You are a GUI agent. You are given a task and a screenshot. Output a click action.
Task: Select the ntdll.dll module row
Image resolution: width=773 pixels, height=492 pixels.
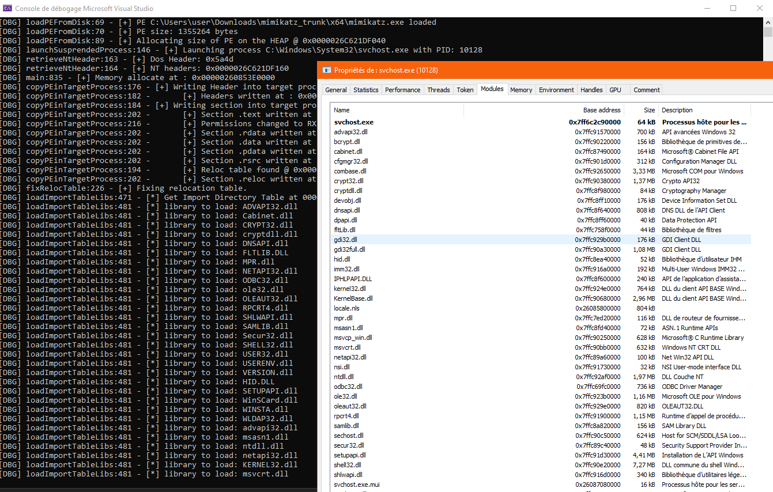tap(541, 377)
